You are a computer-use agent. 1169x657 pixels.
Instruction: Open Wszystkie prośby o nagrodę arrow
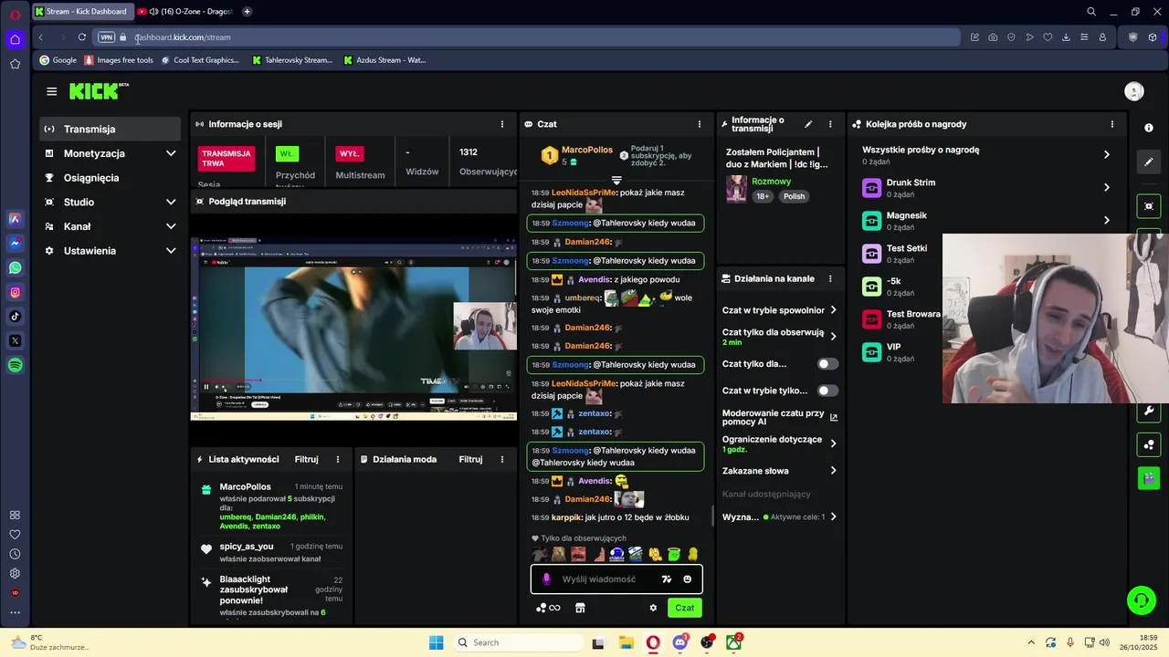point(1106,154)
